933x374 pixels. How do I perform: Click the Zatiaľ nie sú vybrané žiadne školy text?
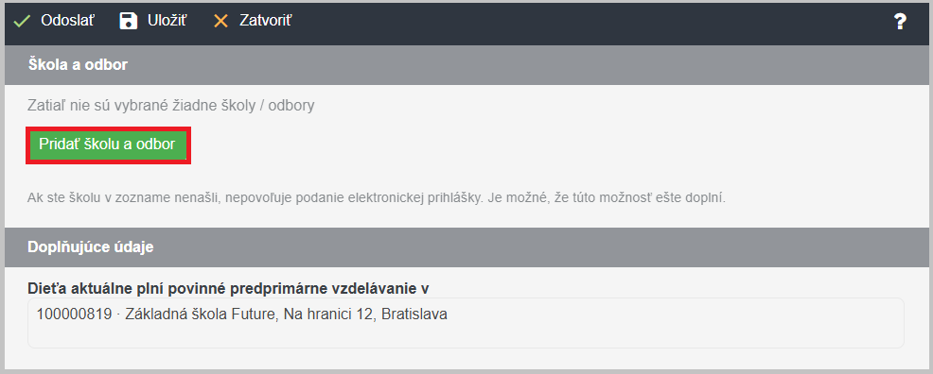tap(170, 107)
